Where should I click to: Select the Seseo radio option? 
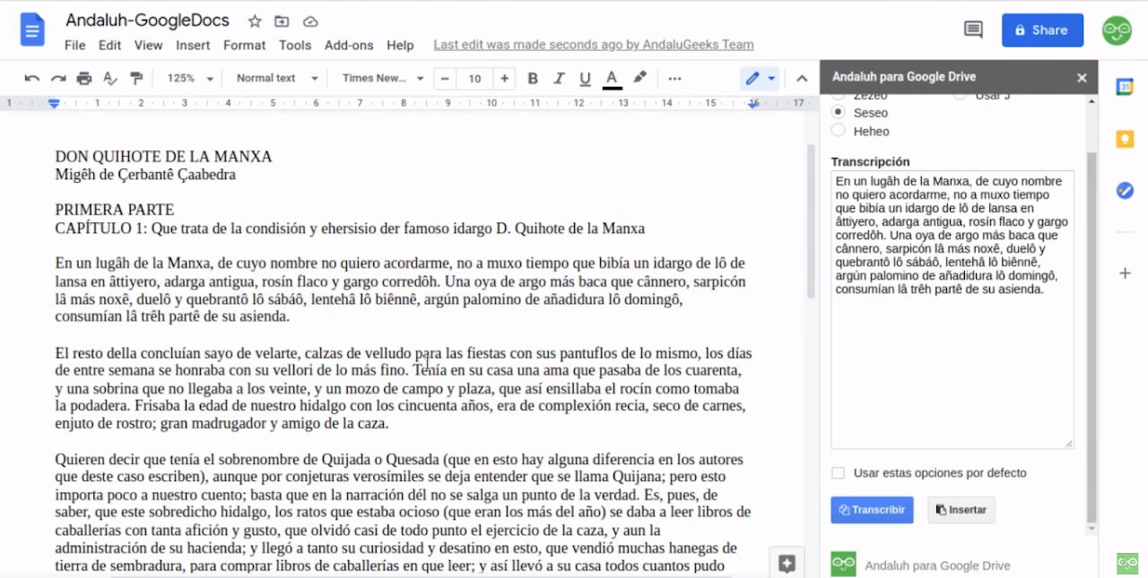coord(839,113)
